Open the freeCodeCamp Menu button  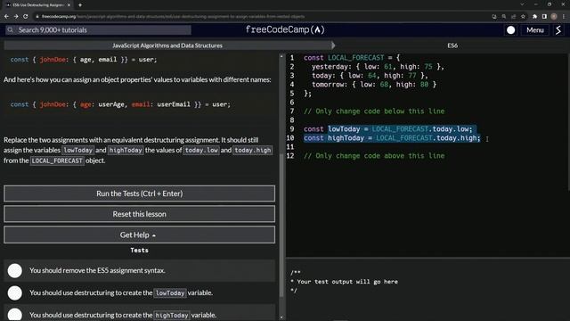535,29
